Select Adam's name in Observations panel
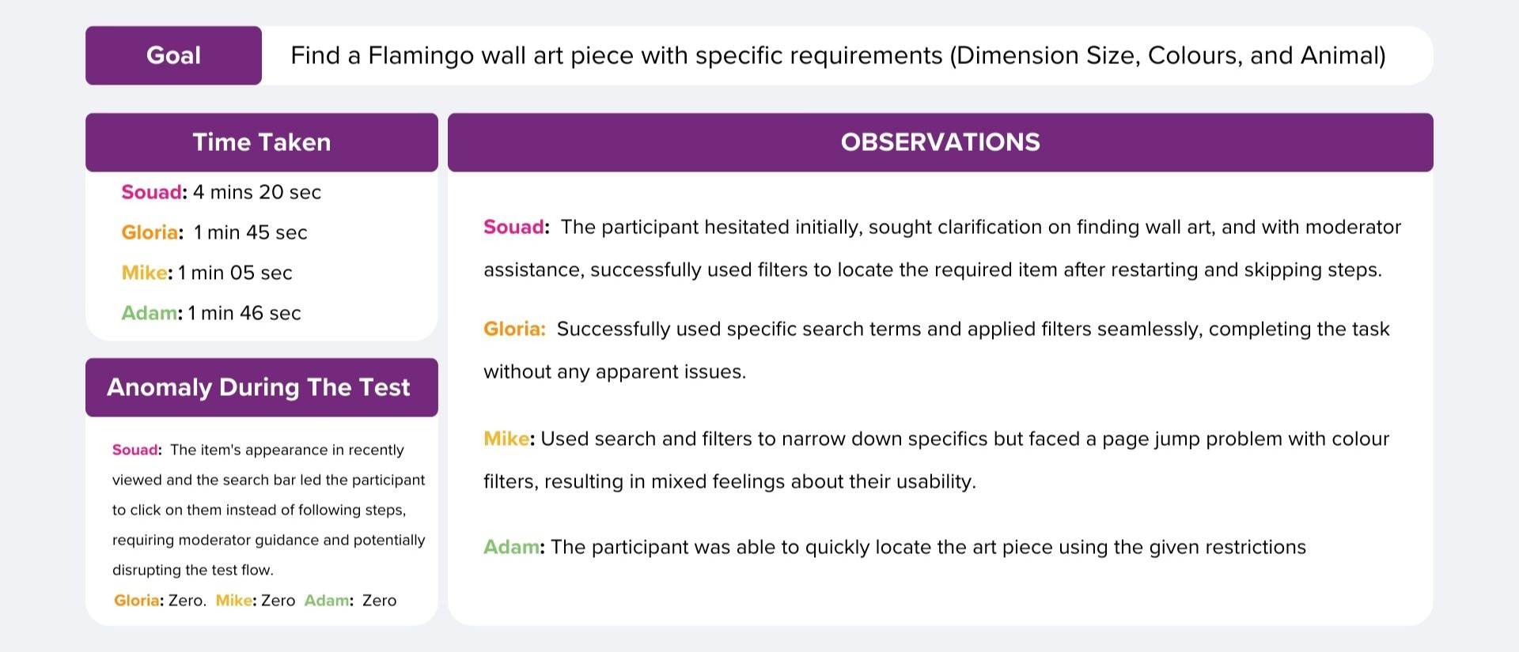 pos(511,548)
